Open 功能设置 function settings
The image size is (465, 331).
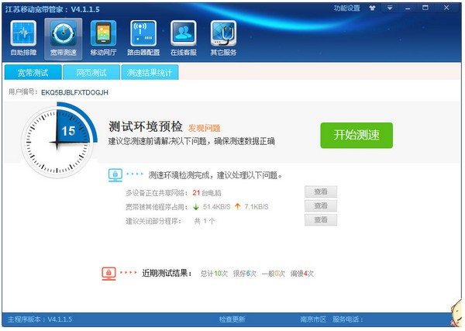(346, 9)
